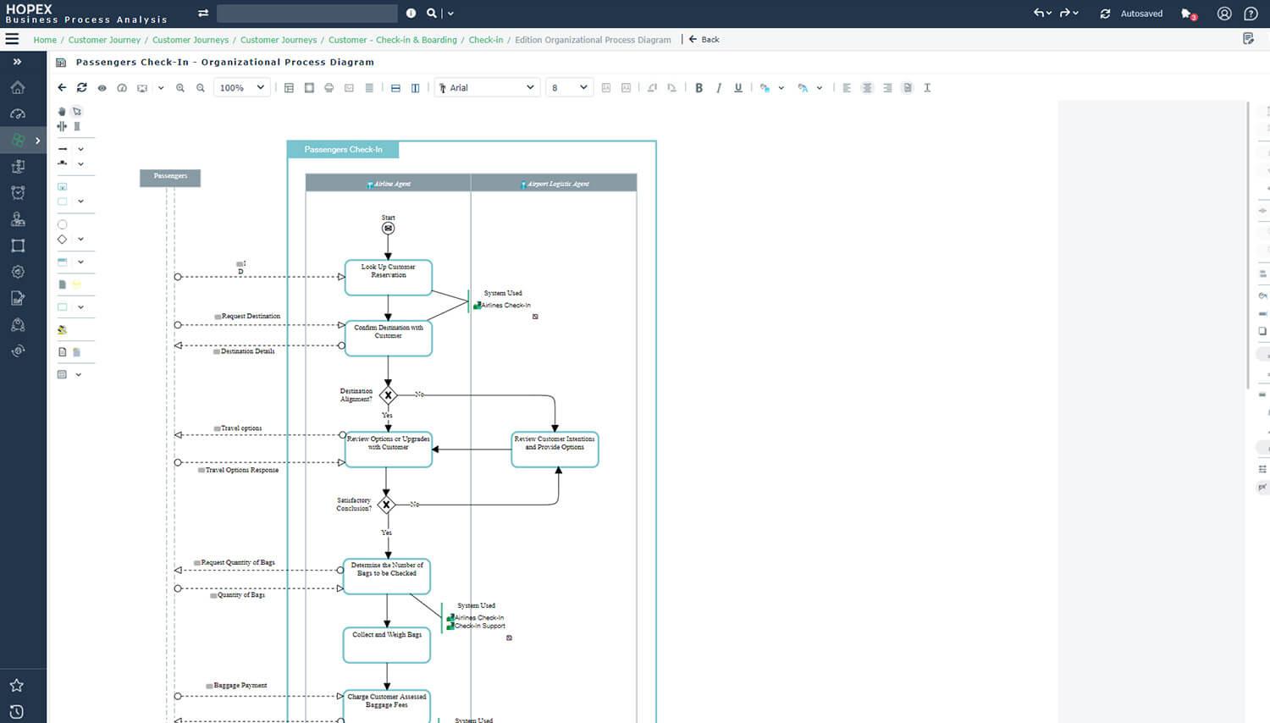This screenshot has height=723, width=1270.
Task: Click the Request Destination message label
Action: tap(251, 317)
